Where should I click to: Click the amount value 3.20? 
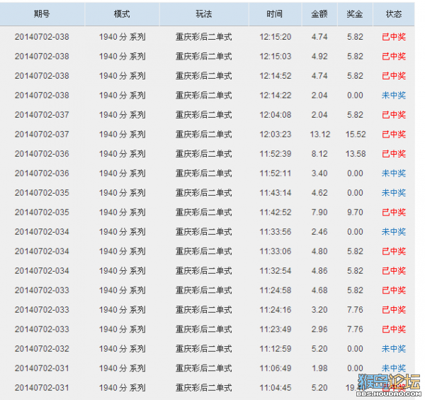319,310
